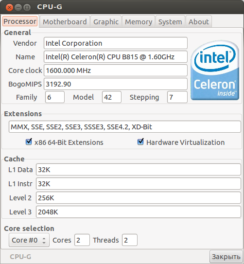This screenshot has width=244, height=264.
Task: Click the Extensions section heading
Action: tap(23, 114)
